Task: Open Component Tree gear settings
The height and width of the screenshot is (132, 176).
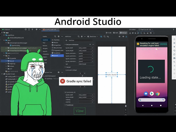Action: click(59, 72)
